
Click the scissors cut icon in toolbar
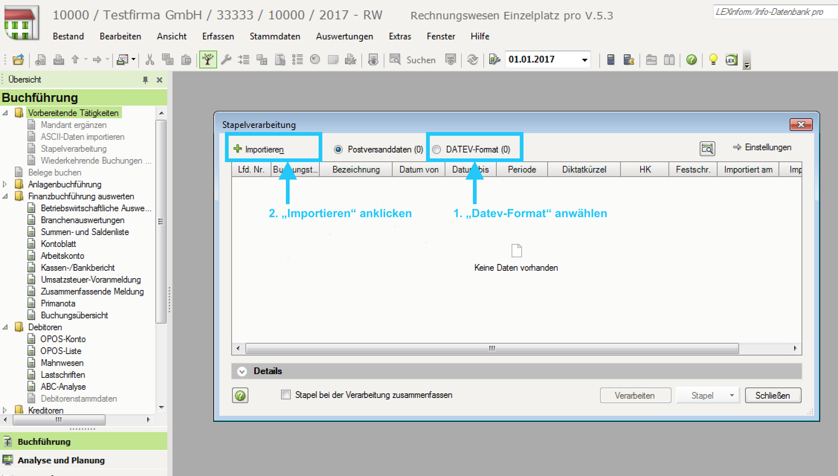click(x=150, y=59)
